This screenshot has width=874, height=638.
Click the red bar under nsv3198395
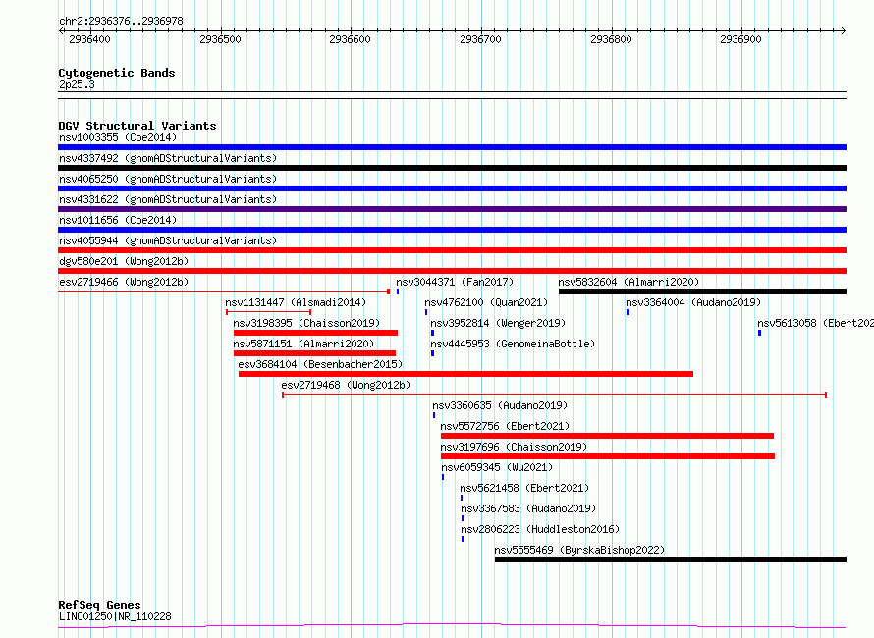click(x=315, y=333)
